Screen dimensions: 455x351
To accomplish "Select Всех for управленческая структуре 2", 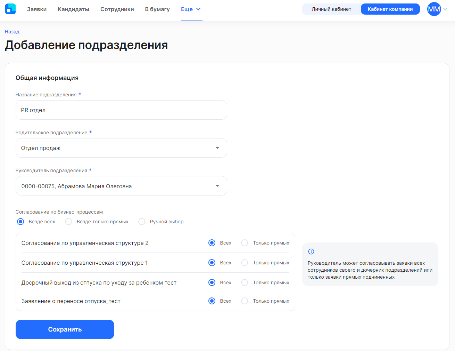I will click(212, 243).
